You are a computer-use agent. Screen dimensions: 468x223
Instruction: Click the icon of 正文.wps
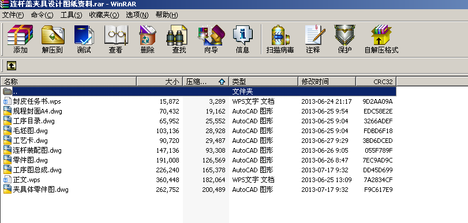[x=7, y=180]
